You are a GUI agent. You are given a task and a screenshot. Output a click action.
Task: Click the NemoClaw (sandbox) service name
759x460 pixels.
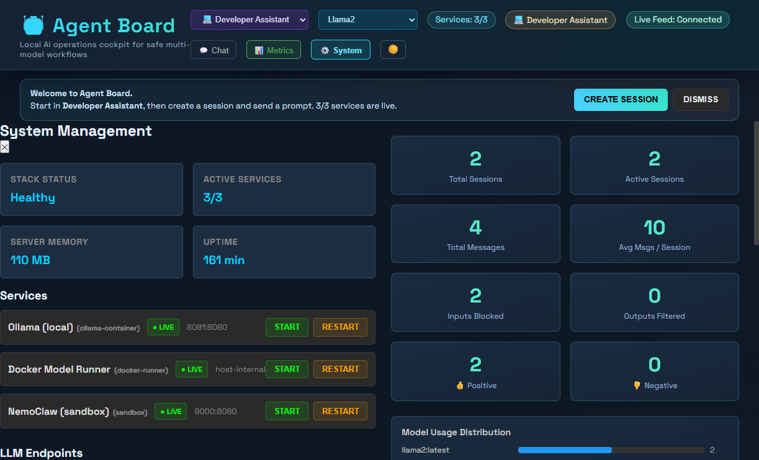point(58,412)
